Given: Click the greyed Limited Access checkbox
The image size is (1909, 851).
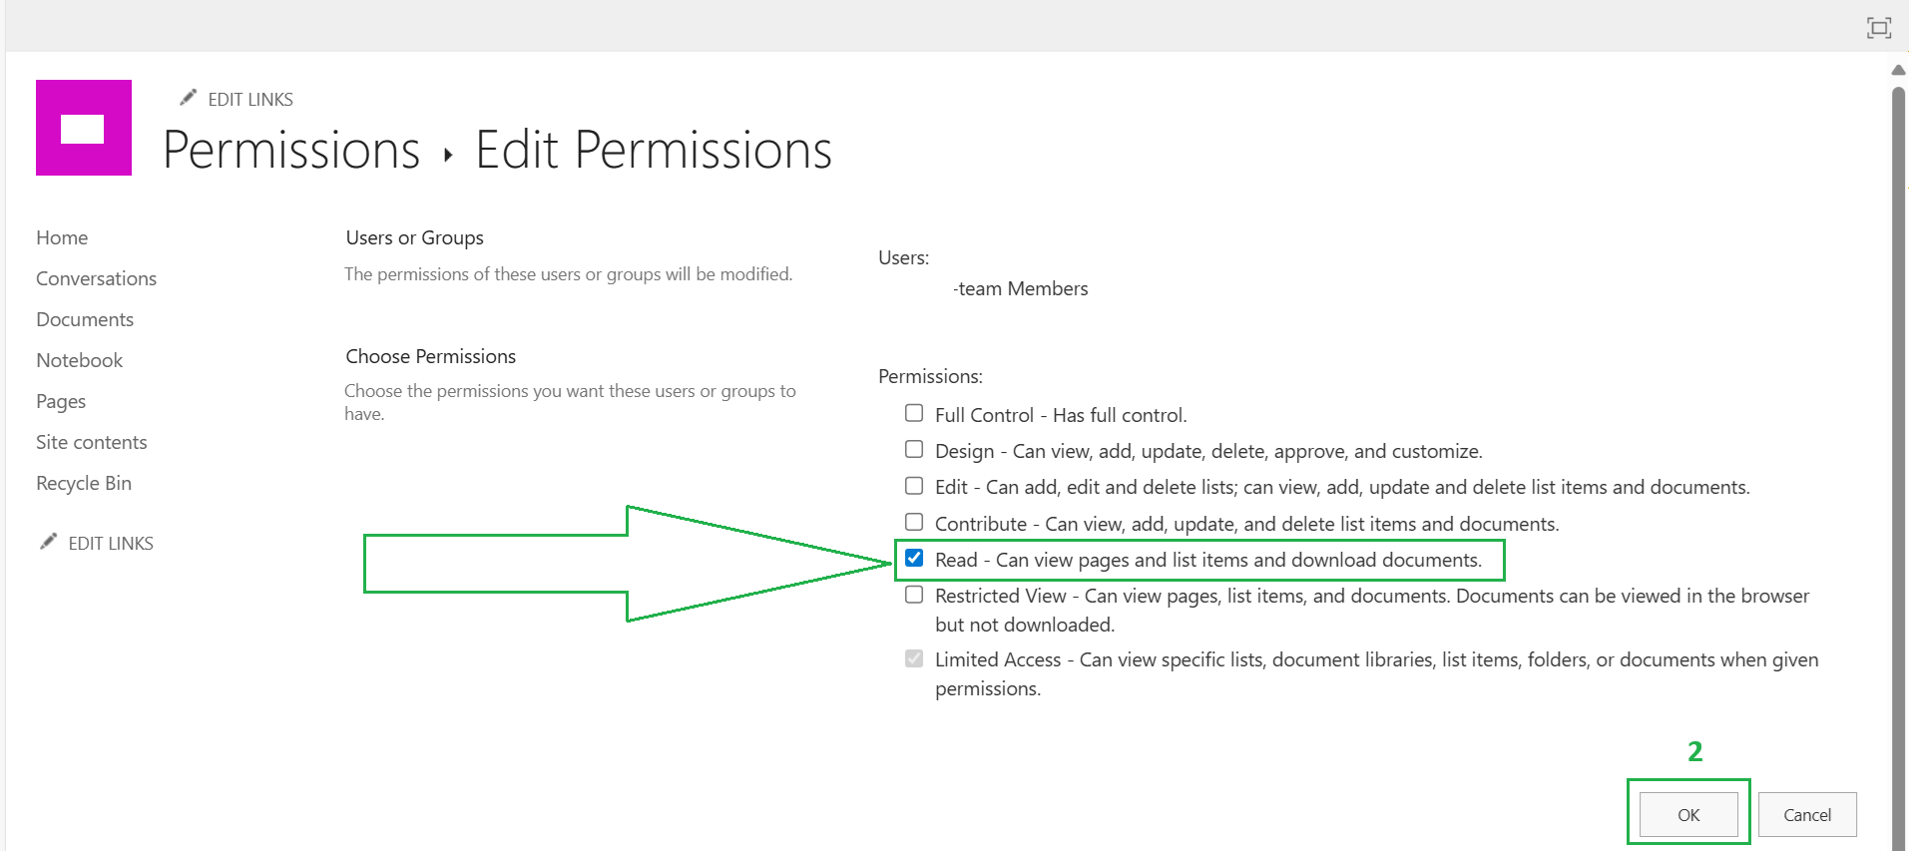Looking at the screenshot, I should point(914,658).
